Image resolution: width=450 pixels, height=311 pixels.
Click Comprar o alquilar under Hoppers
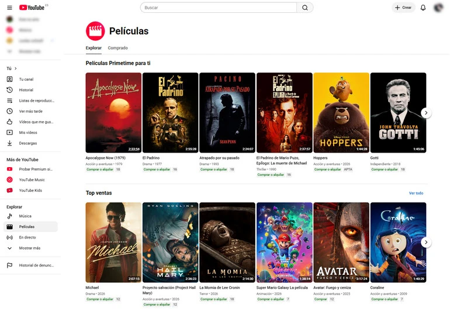pos(327,170)
